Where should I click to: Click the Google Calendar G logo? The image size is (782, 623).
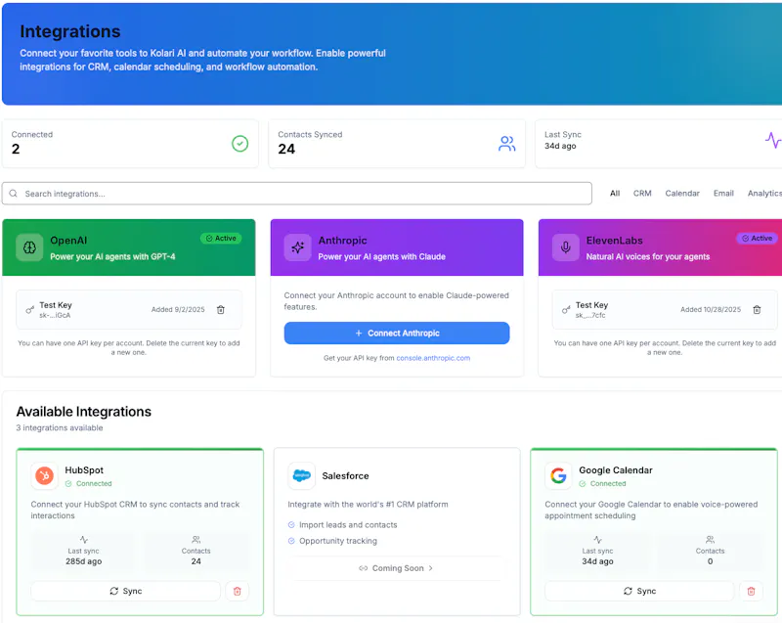click(x=558, y=476)
